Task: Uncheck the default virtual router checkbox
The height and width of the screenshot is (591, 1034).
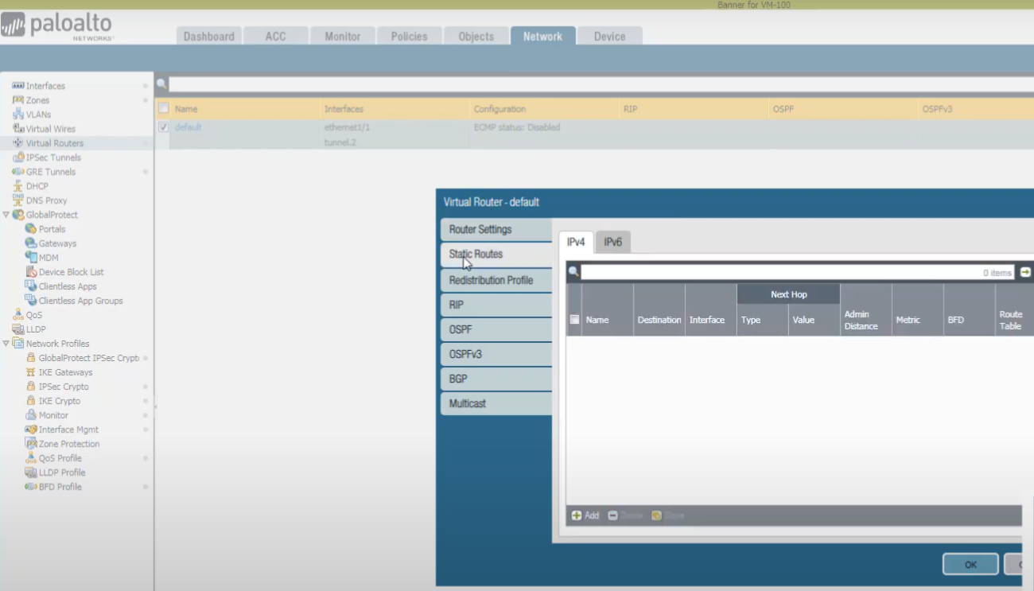Action: pyautogui.click(x=163, y=127)
